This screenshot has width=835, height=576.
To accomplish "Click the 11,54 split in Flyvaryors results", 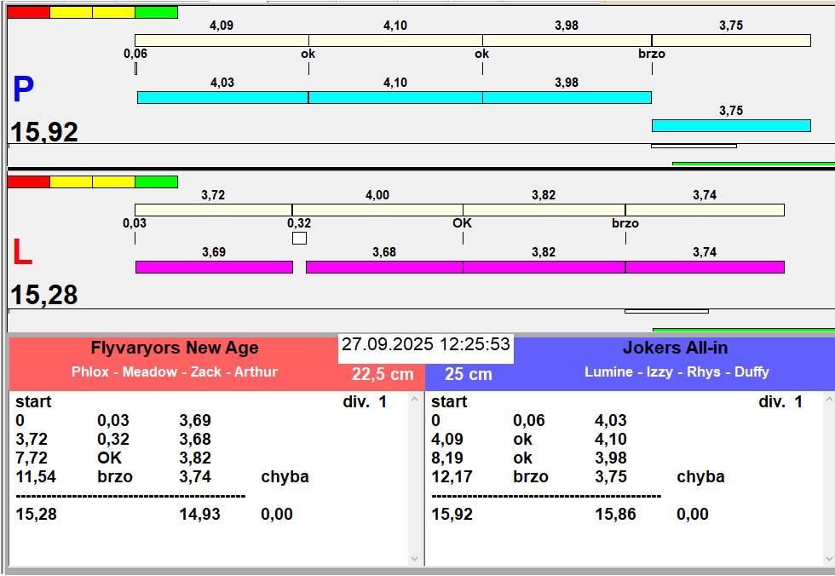I will tap(36, 476).
